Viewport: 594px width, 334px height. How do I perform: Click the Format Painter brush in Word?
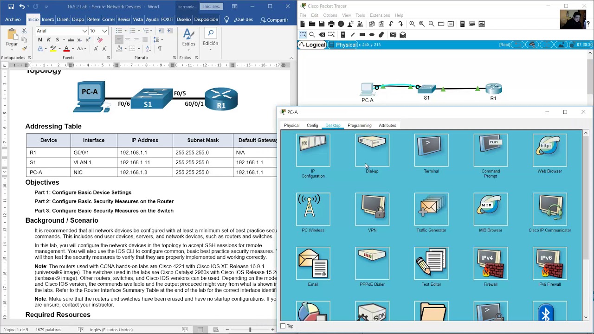click(x=25, y=48)
